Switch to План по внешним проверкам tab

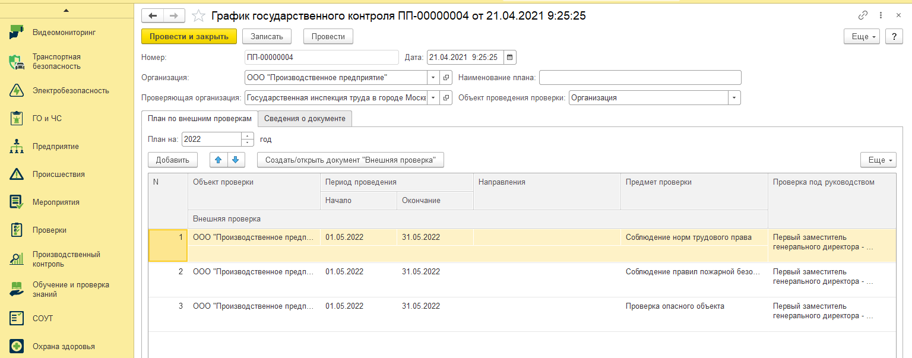pyautogui.click(x=199, y=118)
